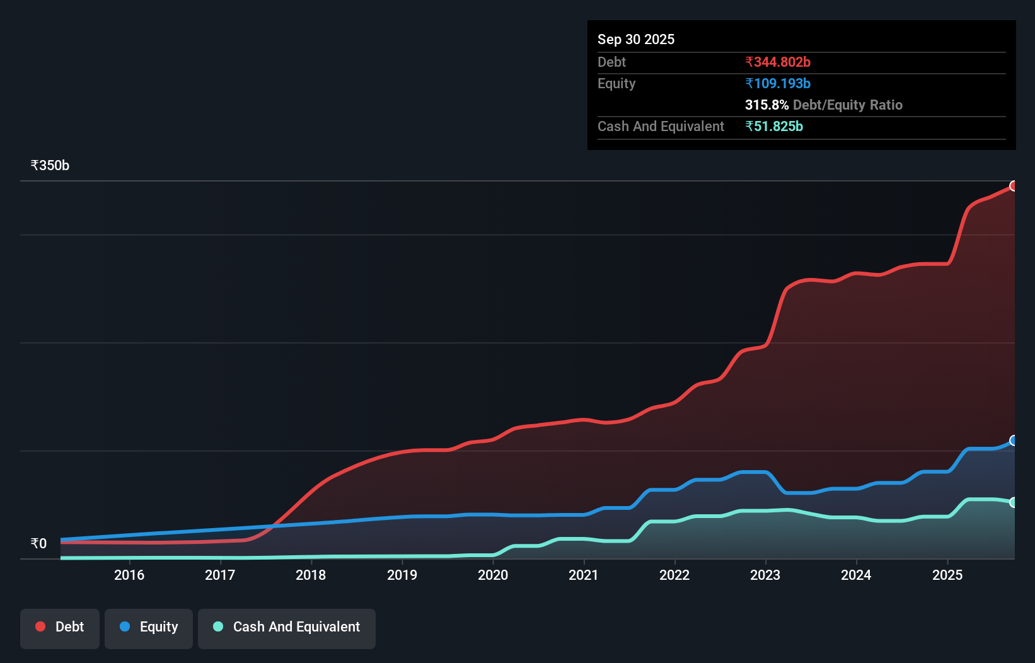The width and height of the screenshot is (1035, 663).
Task: Click the ₹109.193b Equity value
Action: 778,83
